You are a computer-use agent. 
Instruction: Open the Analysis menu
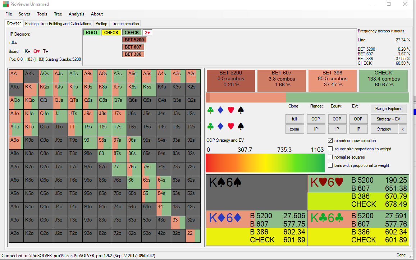point(77,14)
